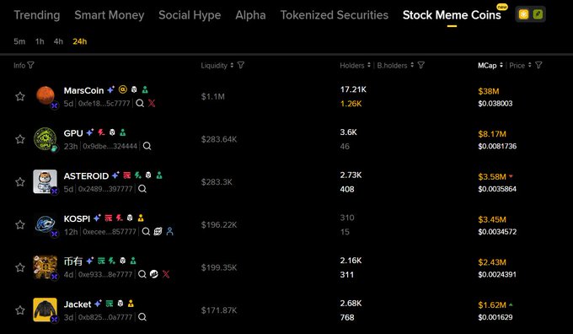Click the 币有 token logo
This screenshot has width=573, height=334.
(x=45, y=267)
